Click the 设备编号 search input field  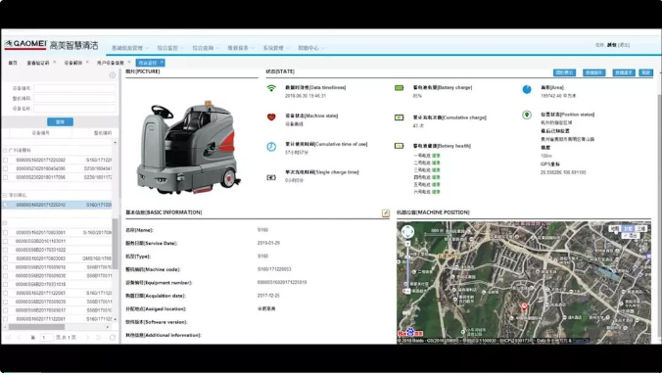(74, 88)
